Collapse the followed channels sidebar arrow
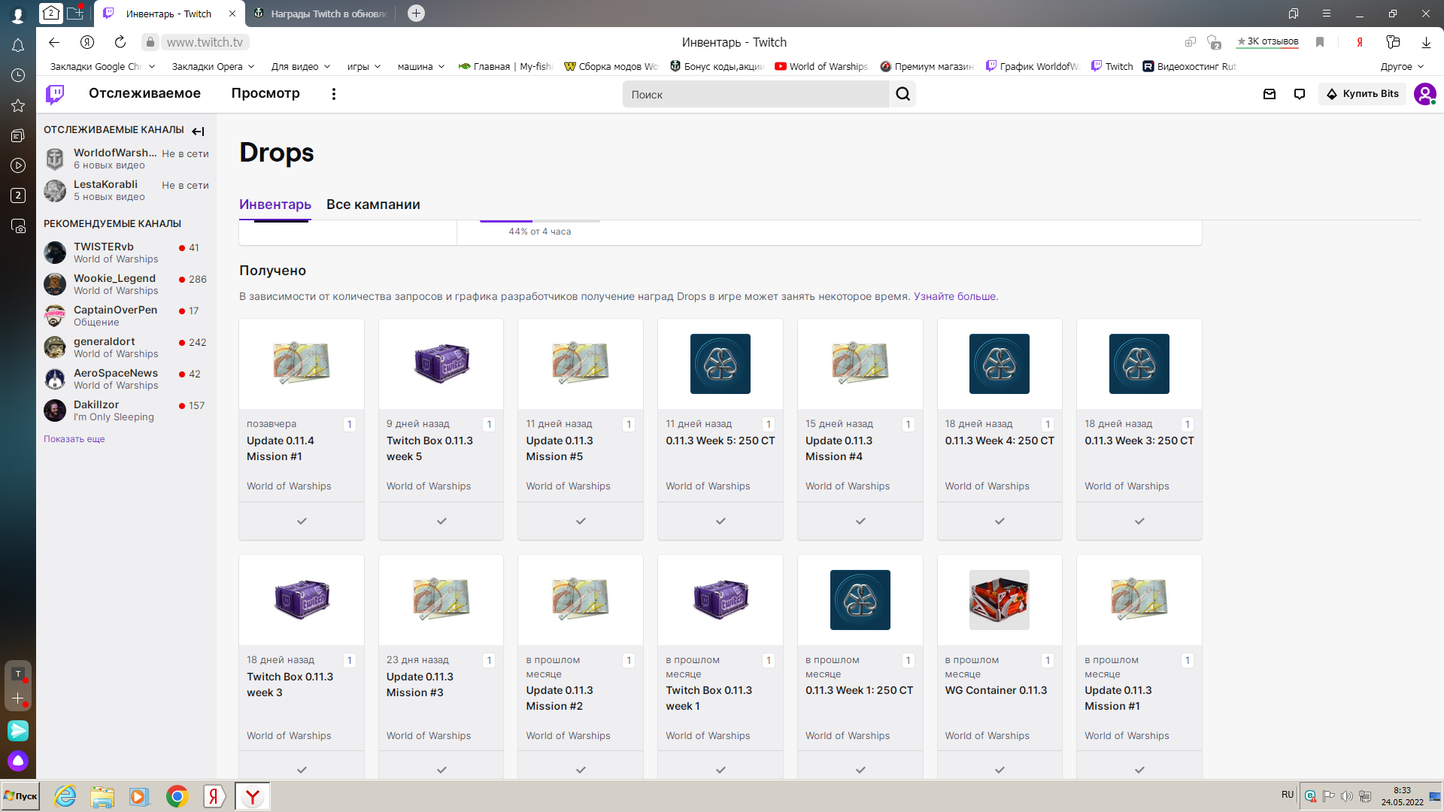The image size is (1444, 812). (198, 131)
